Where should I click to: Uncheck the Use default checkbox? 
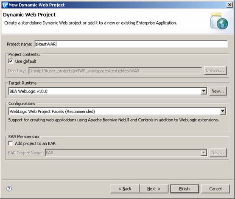(x=11, y=61)
